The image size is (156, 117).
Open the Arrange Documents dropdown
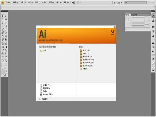click(x=79, y=2)
